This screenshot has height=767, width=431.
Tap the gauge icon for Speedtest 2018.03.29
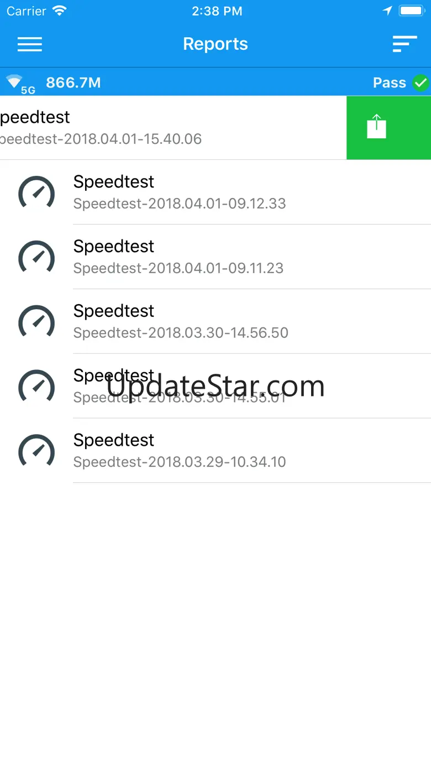(x=36, y=451)
